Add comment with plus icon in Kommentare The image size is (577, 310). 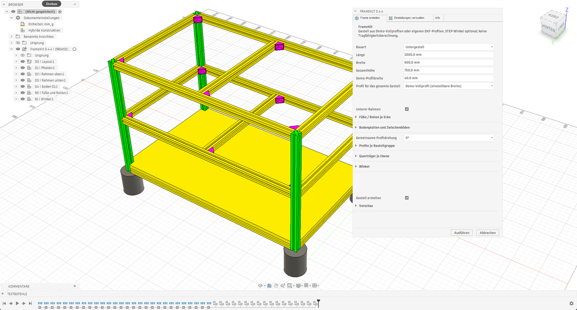click(x=75, y=286)
